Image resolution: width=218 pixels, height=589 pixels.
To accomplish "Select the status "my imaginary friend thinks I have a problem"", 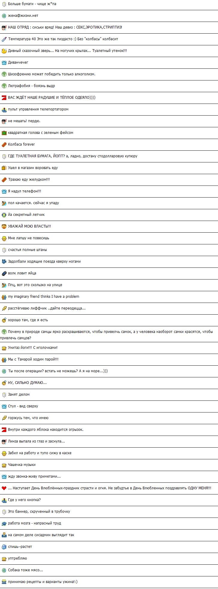I will 43,297.
